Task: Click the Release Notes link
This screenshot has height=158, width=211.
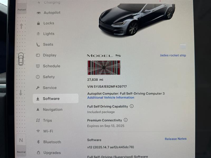Action: click(x=176, y=139)
